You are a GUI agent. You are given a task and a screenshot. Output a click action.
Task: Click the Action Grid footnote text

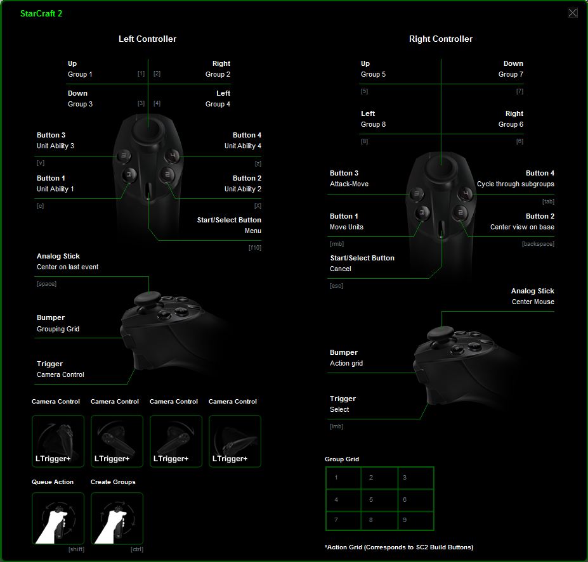click(399, 547)
